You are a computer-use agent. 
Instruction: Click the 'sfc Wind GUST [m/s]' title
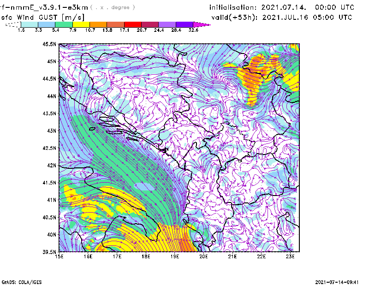point(43,18)
